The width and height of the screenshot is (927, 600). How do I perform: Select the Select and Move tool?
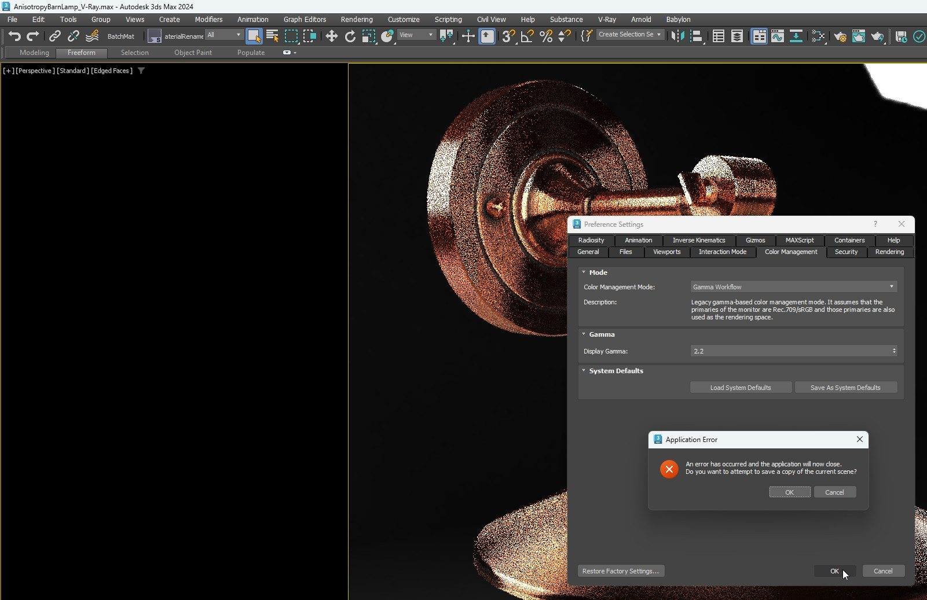click(x=331, y=36)
